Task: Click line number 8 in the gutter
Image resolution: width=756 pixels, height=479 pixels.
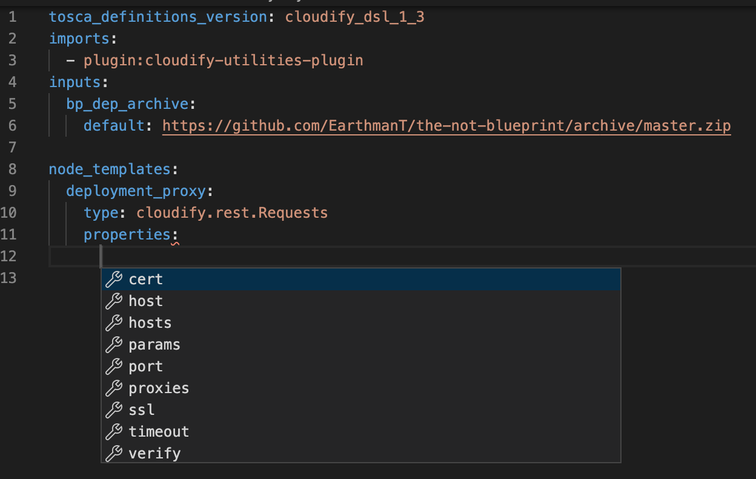Action: [x=13, y=169]
